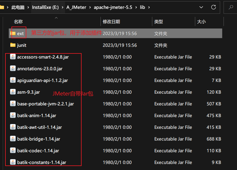Click 7 KB size of apiguardian-api

(x=216, y=80)
